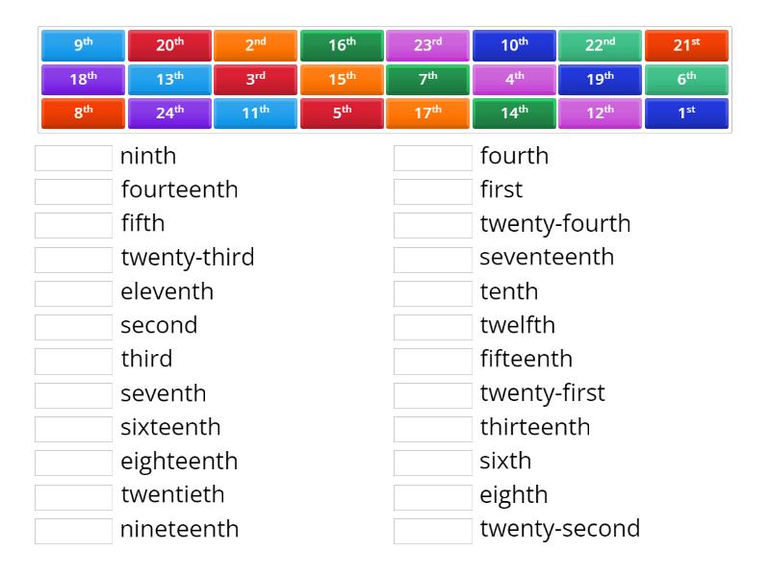770x577 pixels.
Task: Choose the teal 22nd tile
Action: [x=600, y=42]
